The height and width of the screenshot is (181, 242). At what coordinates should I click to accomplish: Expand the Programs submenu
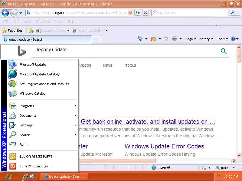pos(43,106)
